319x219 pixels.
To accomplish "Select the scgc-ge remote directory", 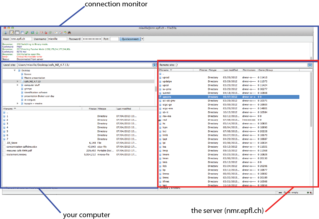I will pyautogui.click(x=229, y=104).
